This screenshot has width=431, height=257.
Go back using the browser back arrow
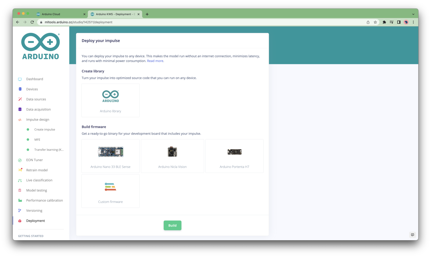(18, 22)
